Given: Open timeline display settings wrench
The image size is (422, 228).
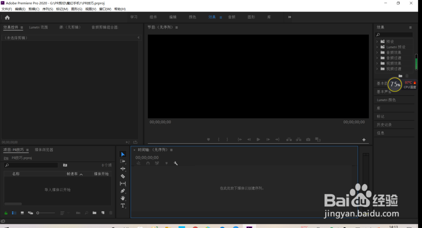Looking at the screenshot, I should (176, 163).
